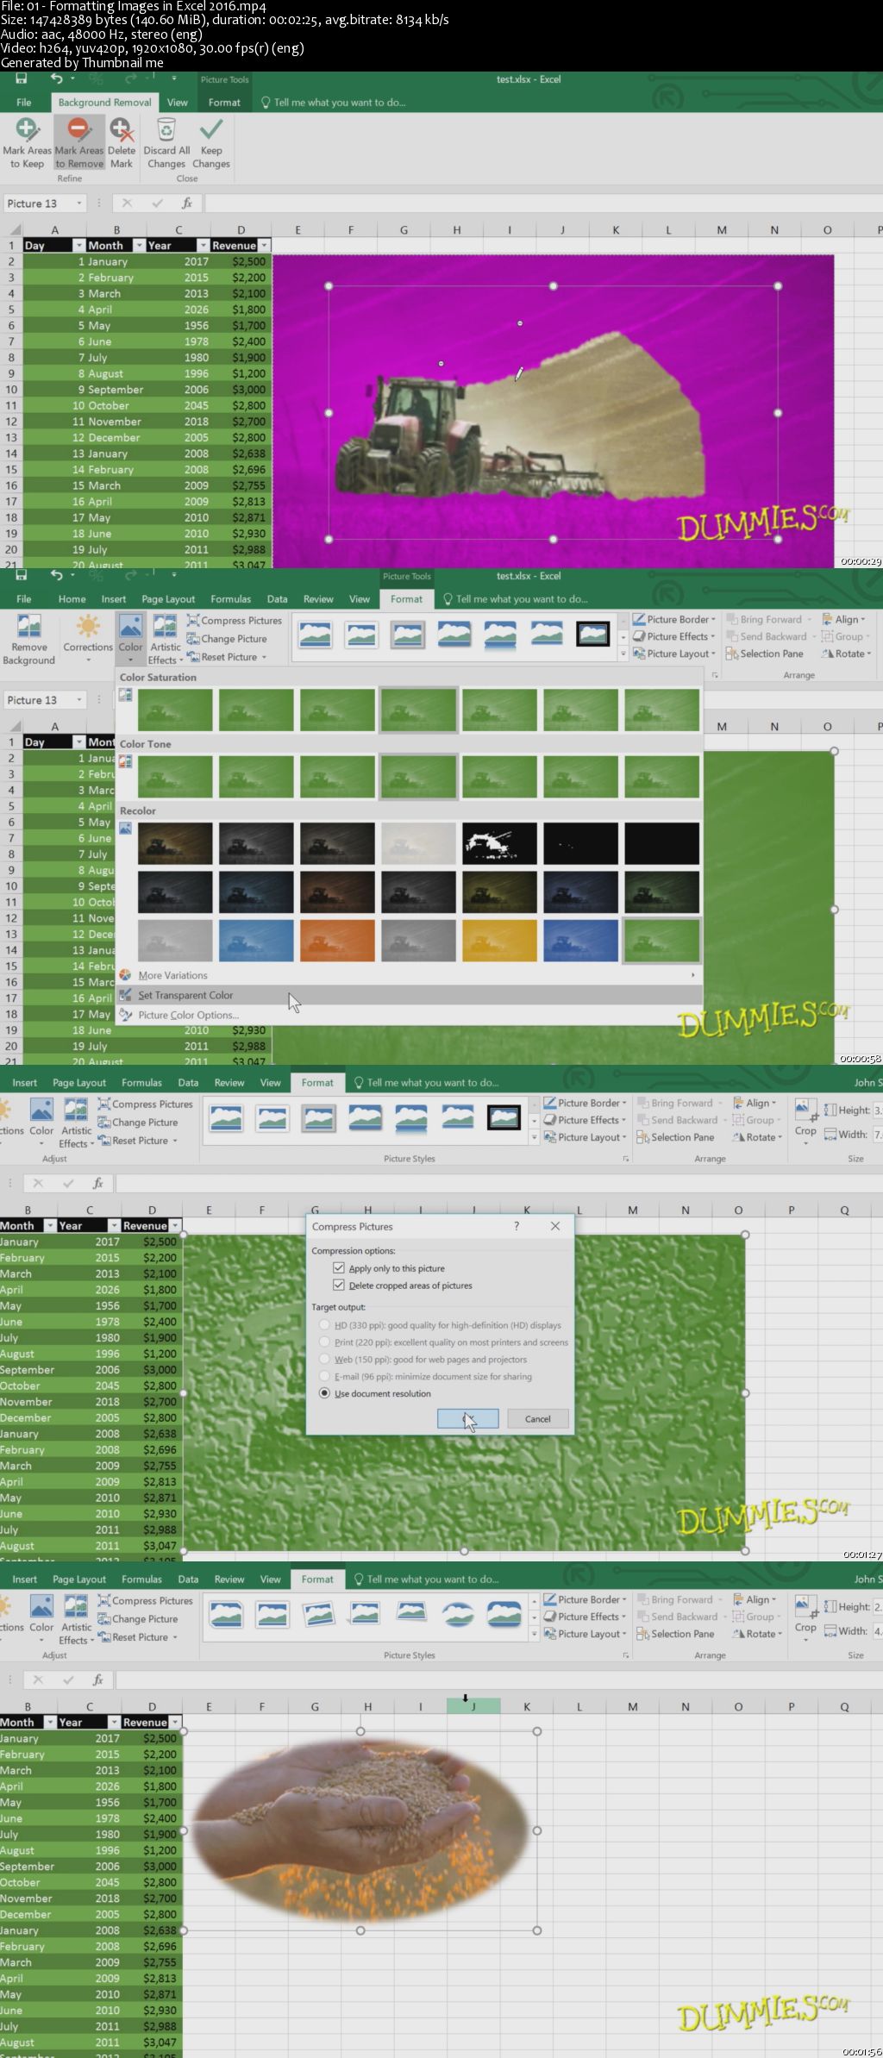Click the Height field in the Compress Pictures dialog frame
Screen dimensions: 883x2058
point(879,1110)
